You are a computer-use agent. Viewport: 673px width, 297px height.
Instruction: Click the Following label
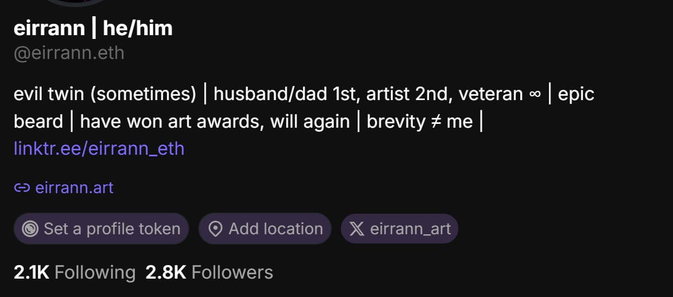click(95, 272)
